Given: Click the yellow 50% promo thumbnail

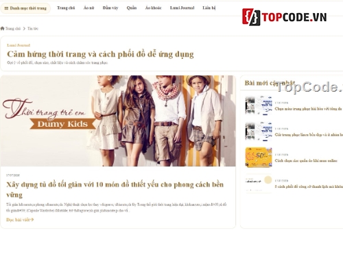Looking at the screenshot, I should [x=259, y=158].
